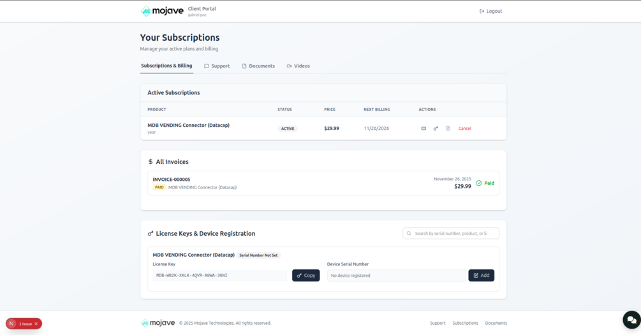Click Add to register a device serial
Image resolution: width=641 pixels, height=335 pixels.
coord(481,275)
